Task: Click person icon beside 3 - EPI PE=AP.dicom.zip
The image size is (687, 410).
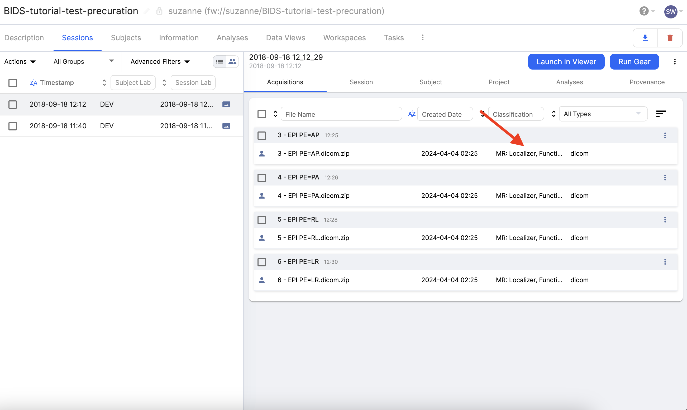Action: pyautogui.click(x=262, y=154)
